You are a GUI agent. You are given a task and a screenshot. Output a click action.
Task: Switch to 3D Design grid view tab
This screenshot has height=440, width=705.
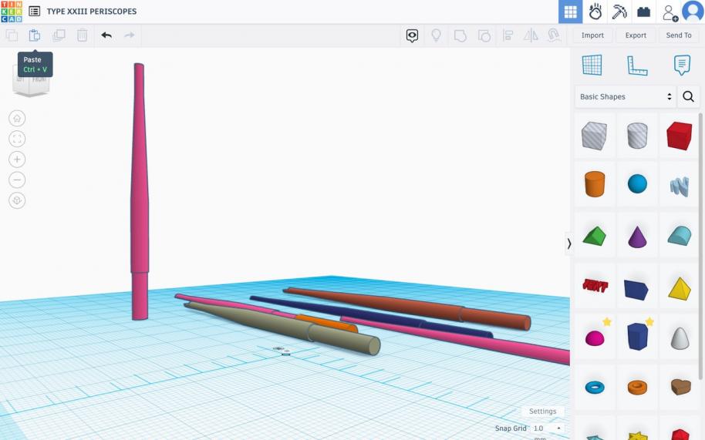click(x=570, y=12)
